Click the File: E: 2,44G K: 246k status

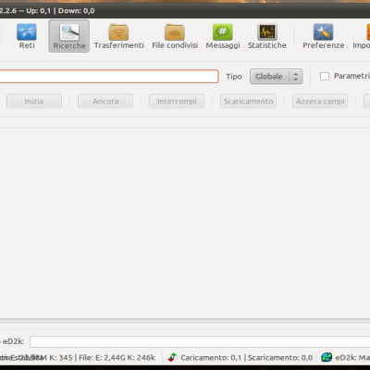(x=117, y=358)
